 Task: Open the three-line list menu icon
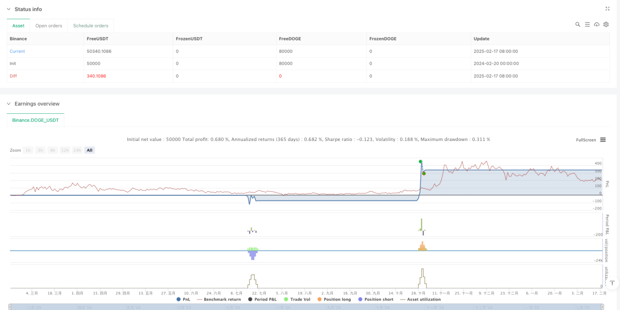coord(587,24)
